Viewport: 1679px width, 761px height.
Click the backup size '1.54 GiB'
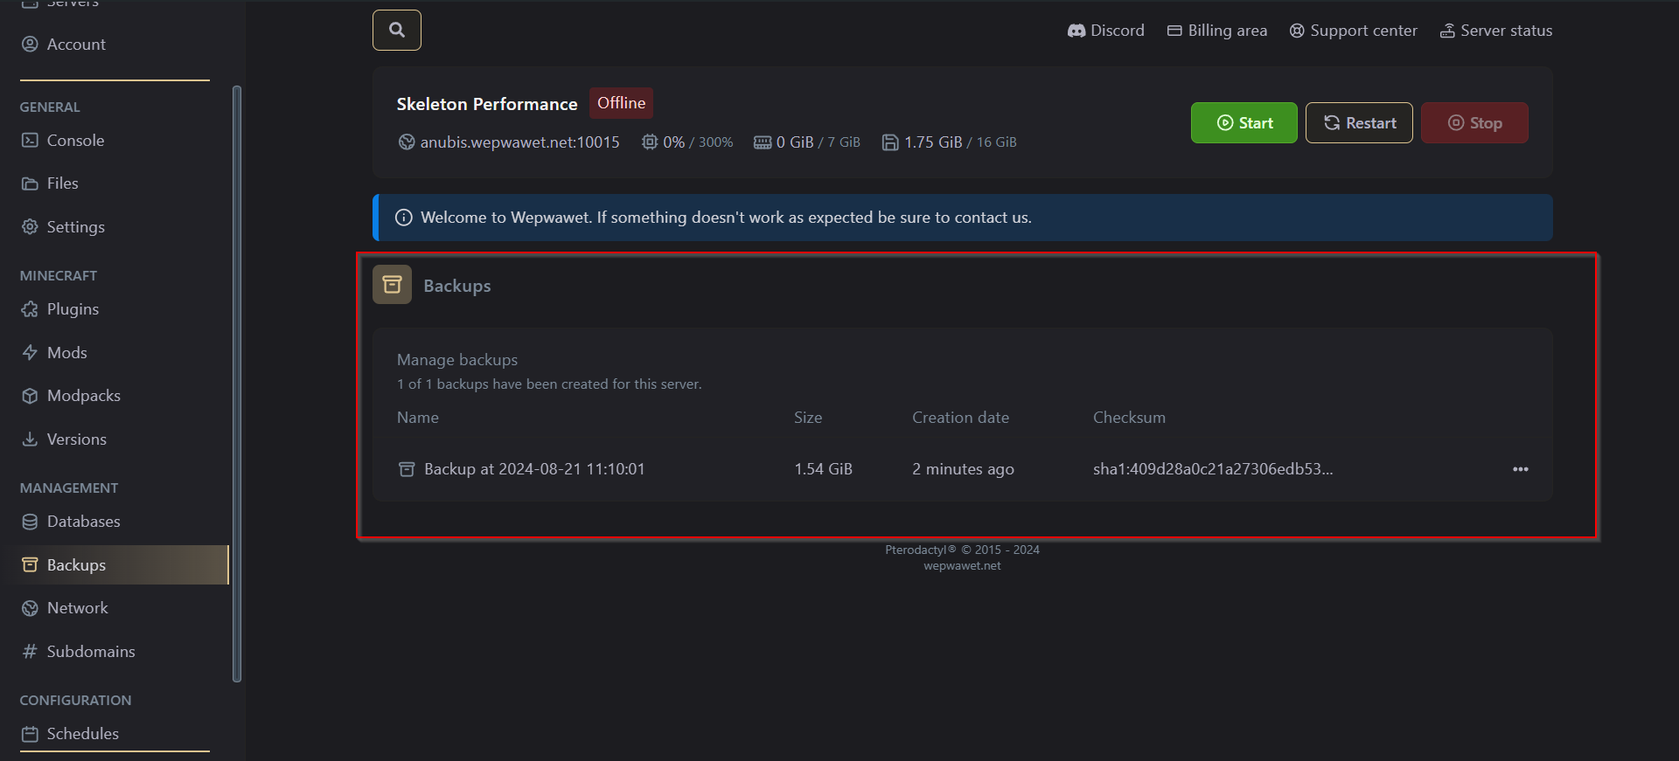pos(823,469)
